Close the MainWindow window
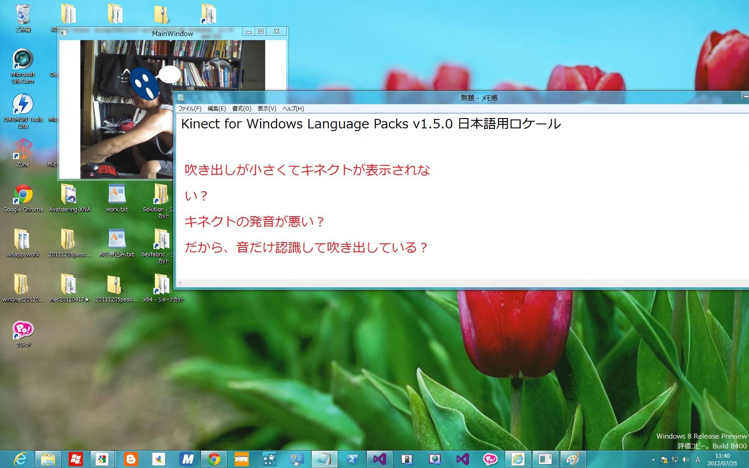749x468 pixels. pyautogui.click(x=276, y=31)
